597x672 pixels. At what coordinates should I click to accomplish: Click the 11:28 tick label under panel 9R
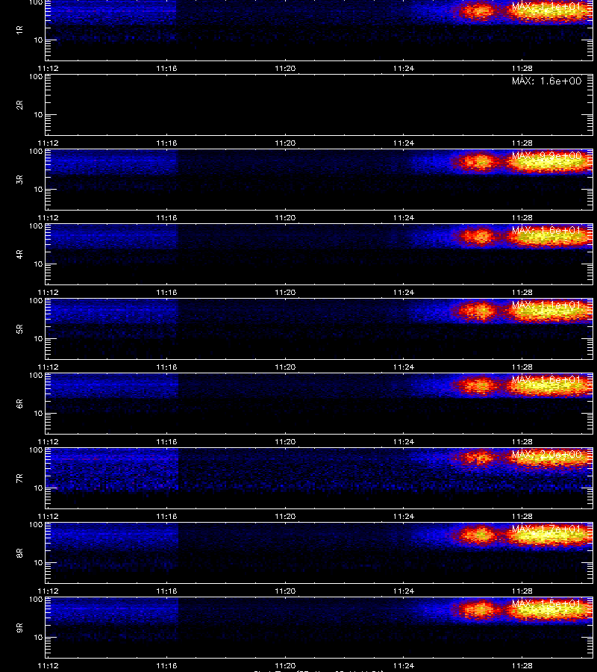522,665
